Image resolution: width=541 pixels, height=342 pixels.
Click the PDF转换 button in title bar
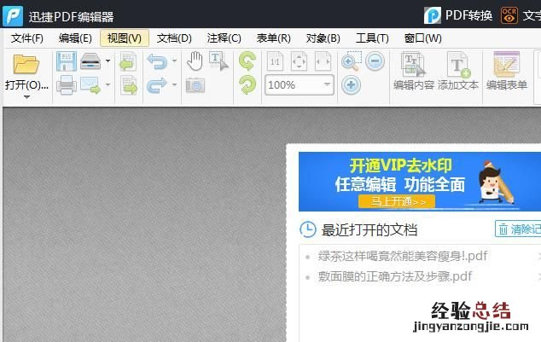pos(458,15)
